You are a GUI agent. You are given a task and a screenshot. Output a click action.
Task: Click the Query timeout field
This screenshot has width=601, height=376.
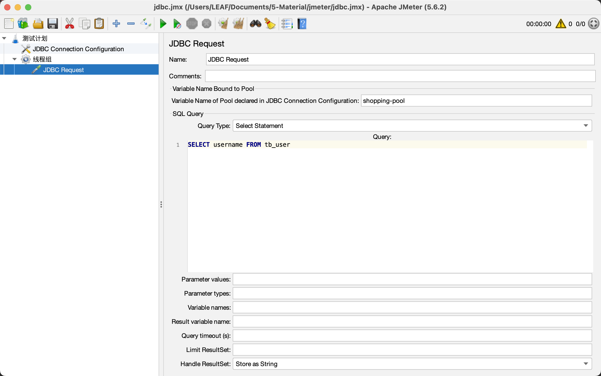point(412,336)
